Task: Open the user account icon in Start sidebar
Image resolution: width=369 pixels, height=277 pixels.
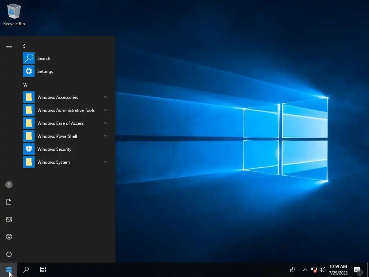Action: click(x=9, y=185)
